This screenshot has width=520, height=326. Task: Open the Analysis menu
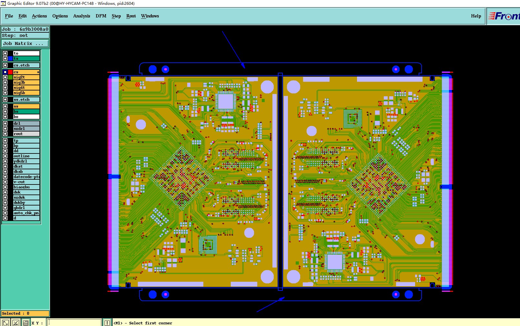click(82, 16)
